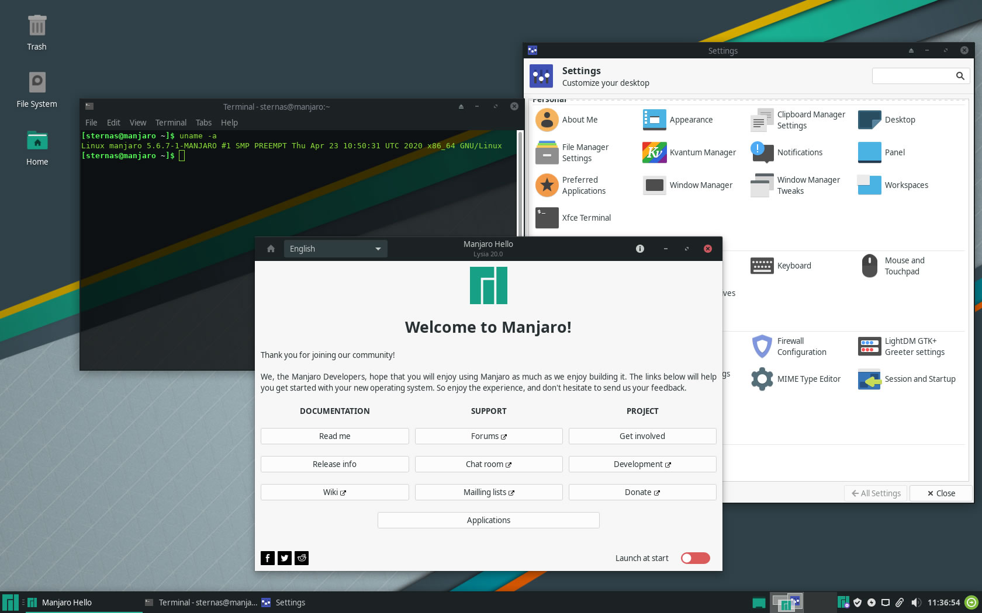Open Mouse and Touchpad settings

pyautogui.click(x=892, y=266)
